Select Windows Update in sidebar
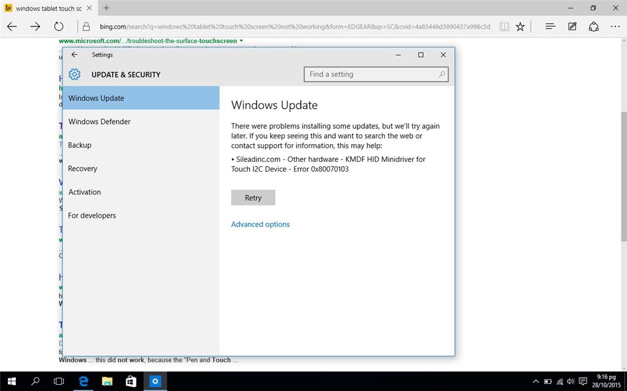Viewport: 627px width, 391px height. 141,98
